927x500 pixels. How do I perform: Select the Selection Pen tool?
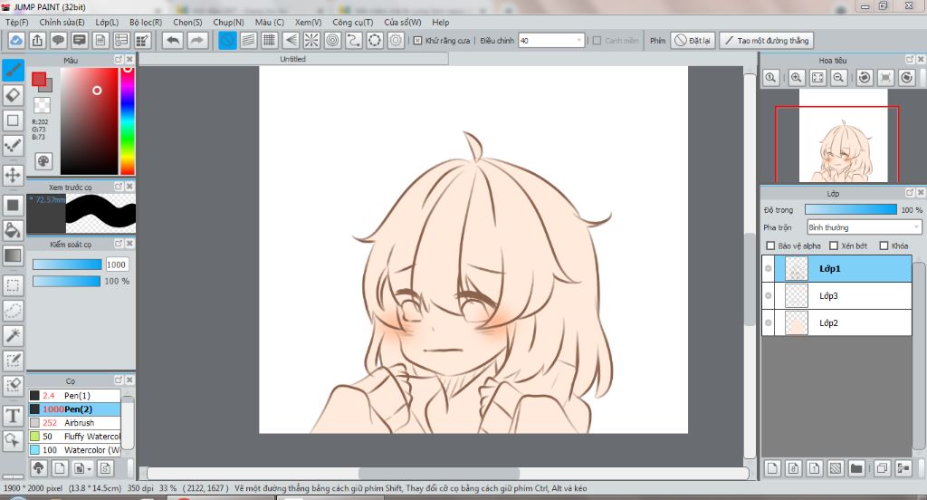13,361
